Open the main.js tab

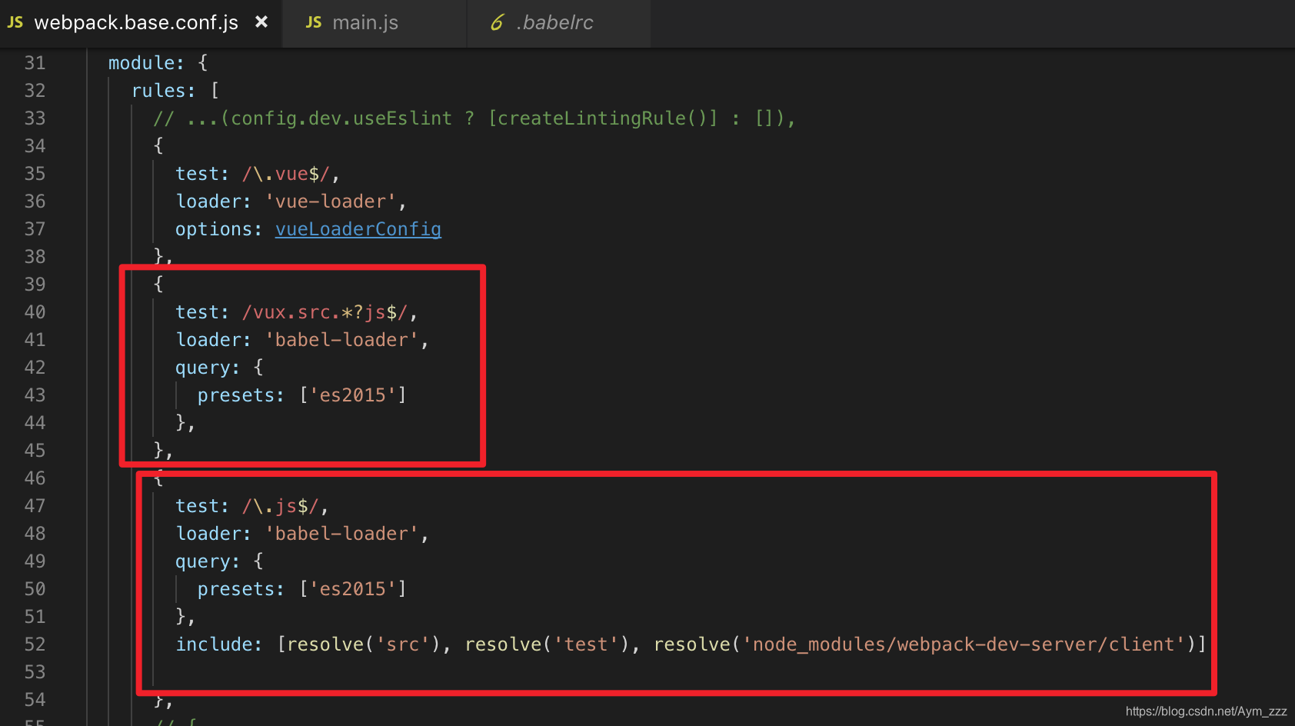375,23
